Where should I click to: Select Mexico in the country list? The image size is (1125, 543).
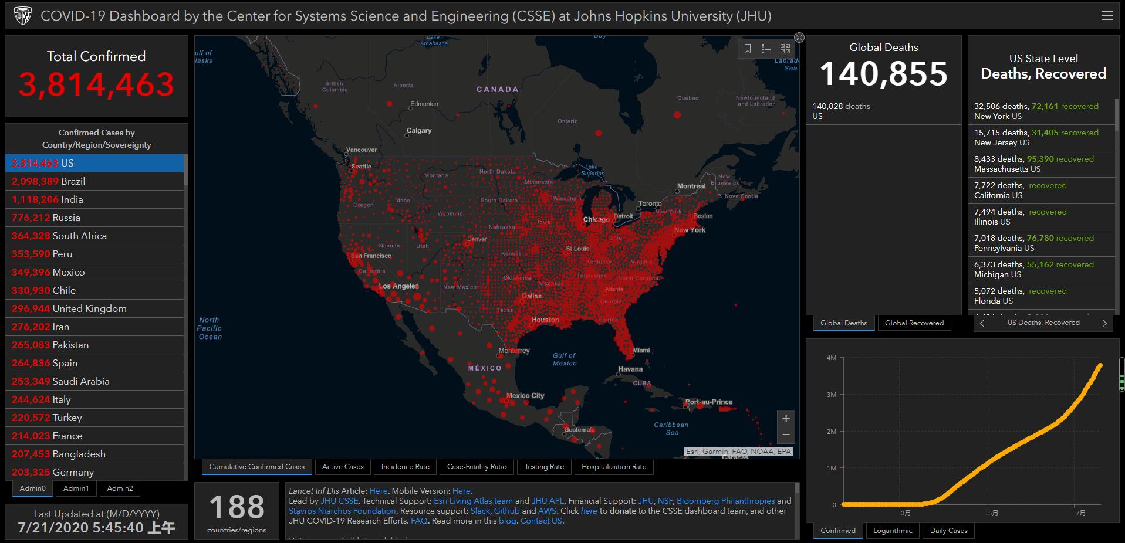[94, 272]
